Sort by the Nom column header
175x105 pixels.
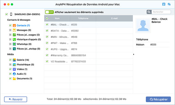coord(57,18)
